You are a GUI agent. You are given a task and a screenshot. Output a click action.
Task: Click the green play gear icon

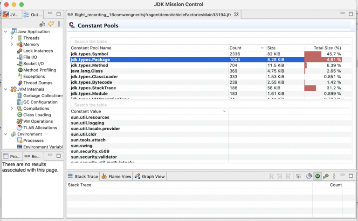coord(326,176)
